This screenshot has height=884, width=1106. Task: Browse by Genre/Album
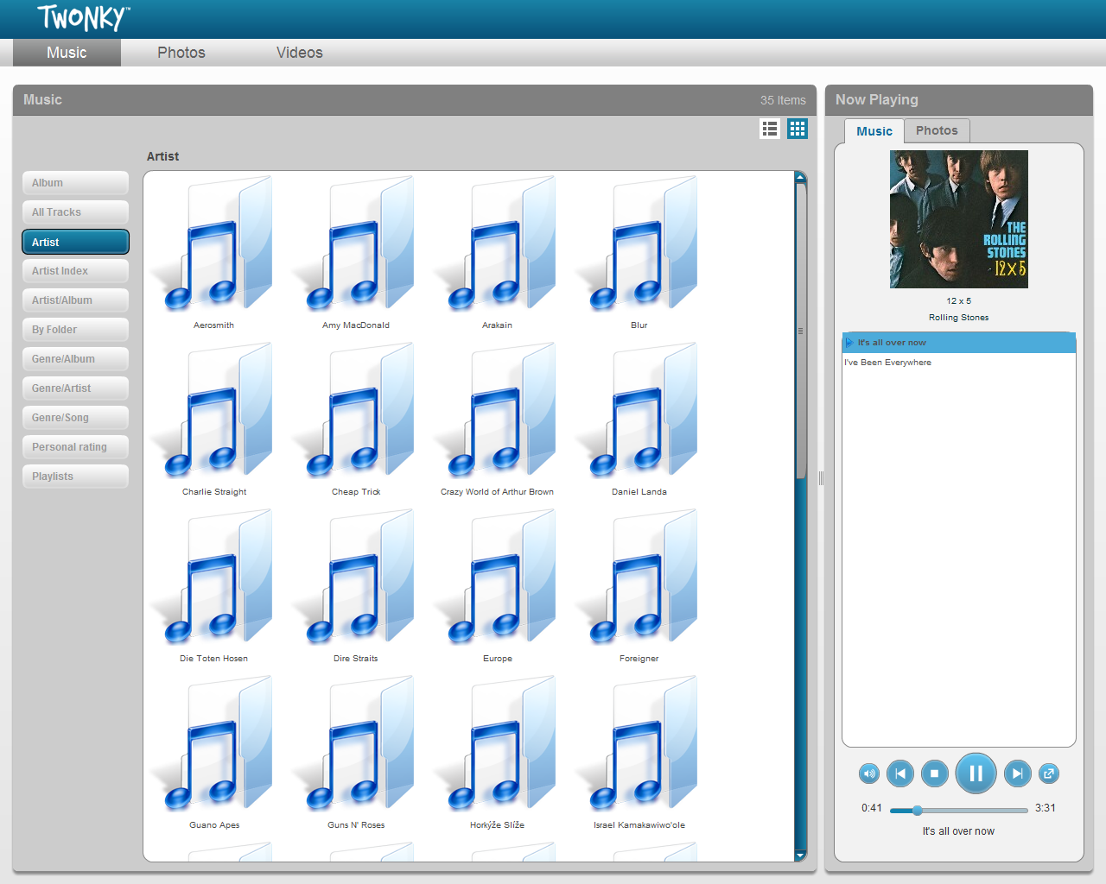pos(75,359)
